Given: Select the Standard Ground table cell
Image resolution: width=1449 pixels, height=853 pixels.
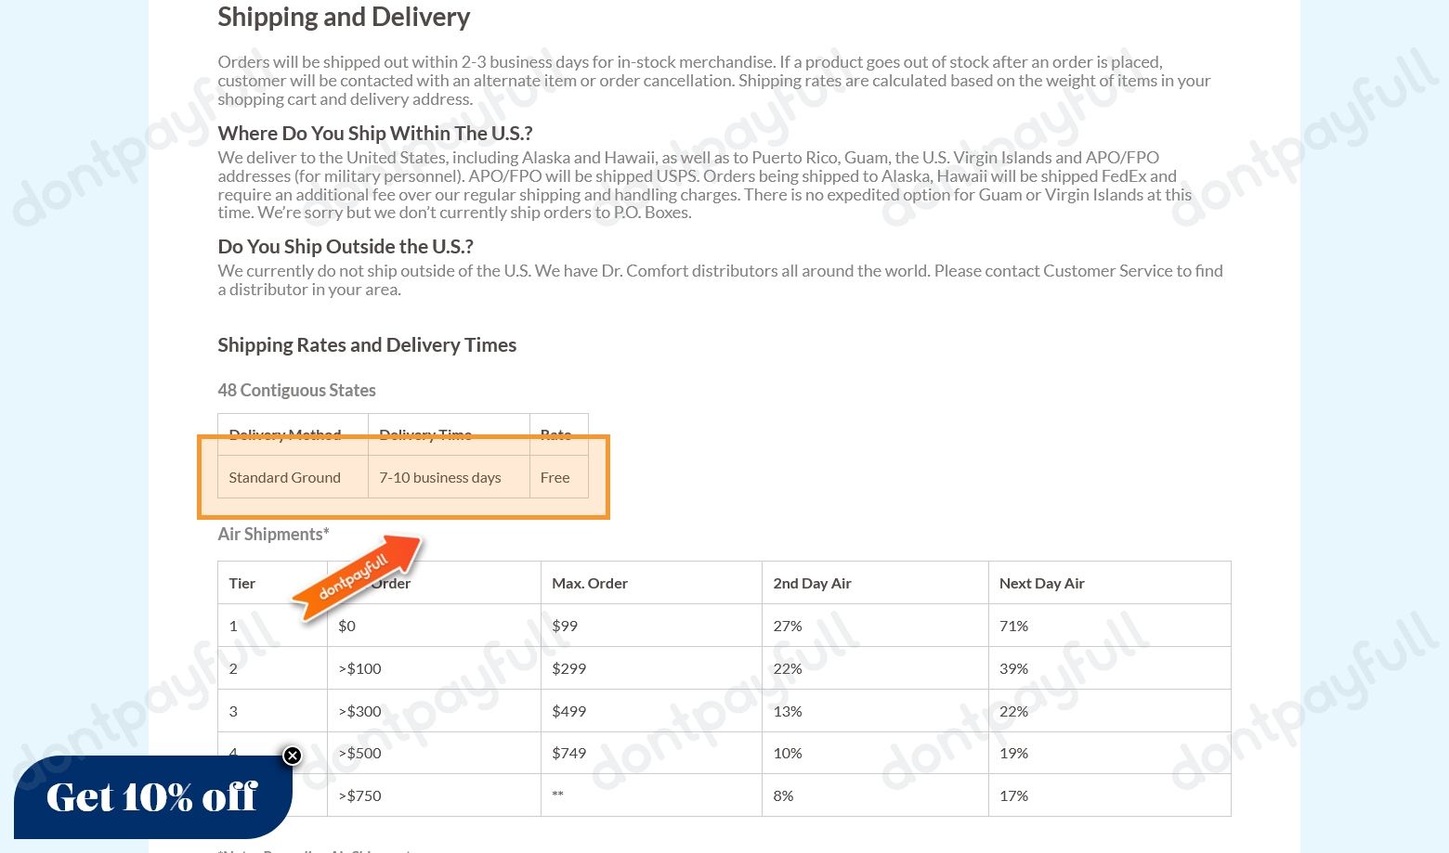Looking at the screenshot, I should 284,476.
